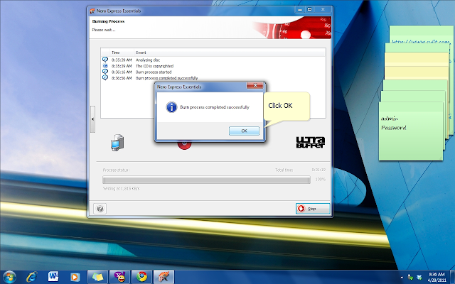Stop the burning process

(313, 209)
